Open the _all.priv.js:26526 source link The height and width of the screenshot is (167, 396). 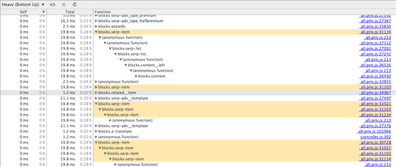tap(375, 65)
